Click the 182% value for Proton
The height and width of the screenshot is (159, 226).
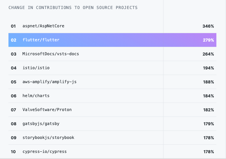point(209,110)
